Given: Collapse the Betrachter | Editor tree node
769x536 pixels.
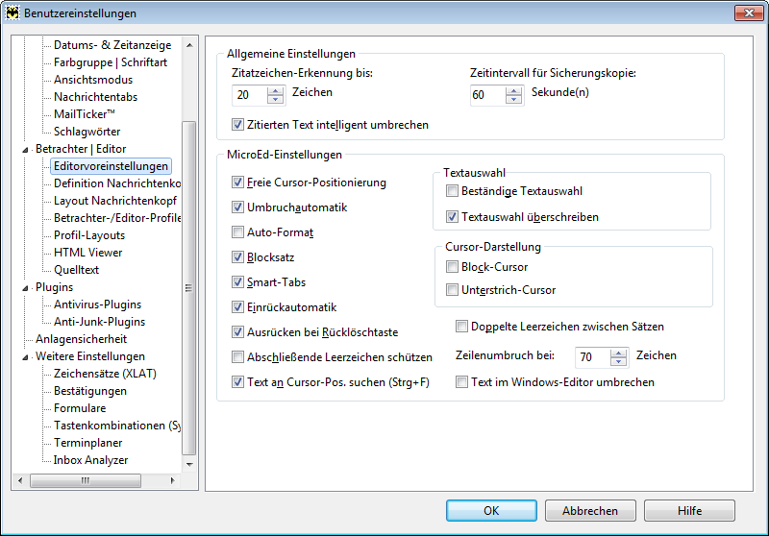Looking at the screenshot, I should [25, 150].
